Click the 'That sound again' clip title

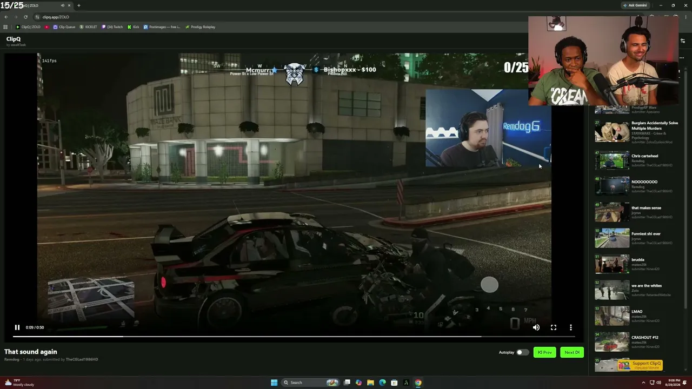click(x=31, y=352)
